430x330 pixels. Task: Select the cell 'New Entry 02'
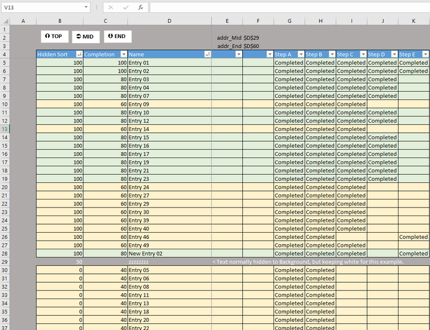click(x=169, y=254)
